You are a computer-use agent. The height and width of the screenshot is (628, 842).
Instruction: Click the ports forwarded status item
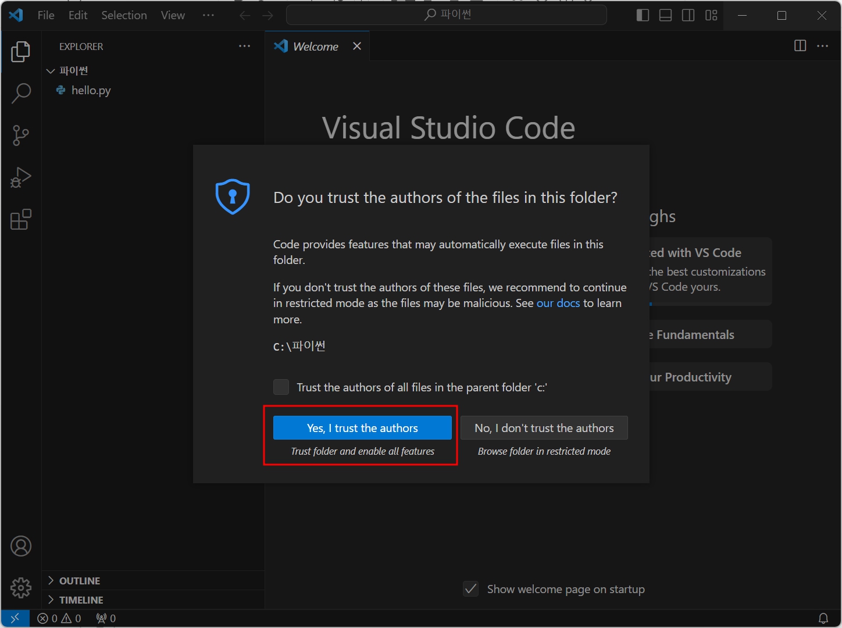click(x=106, y=618)
